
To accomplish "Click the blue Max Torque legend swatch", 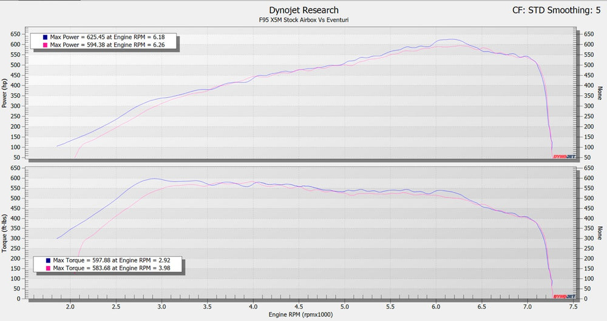I will click(48, 261).
